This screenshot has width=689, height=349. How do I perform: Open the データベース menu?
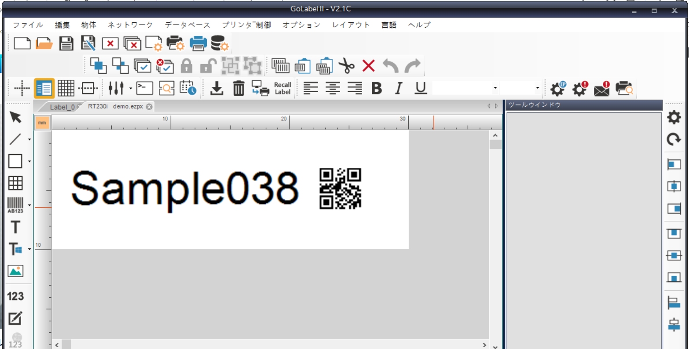[x=187, y=25]
